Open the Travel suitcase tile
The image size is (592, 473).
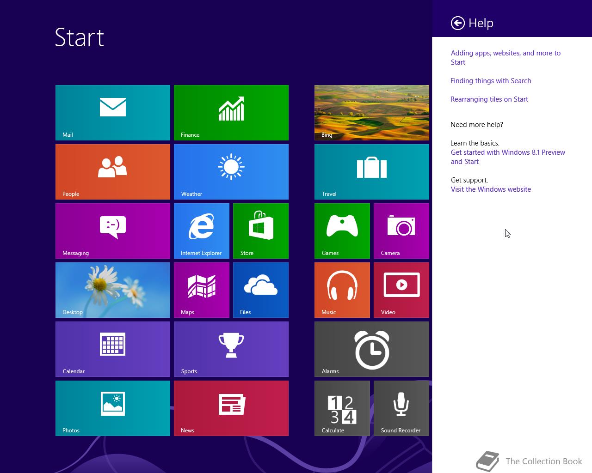click(372, 172)
